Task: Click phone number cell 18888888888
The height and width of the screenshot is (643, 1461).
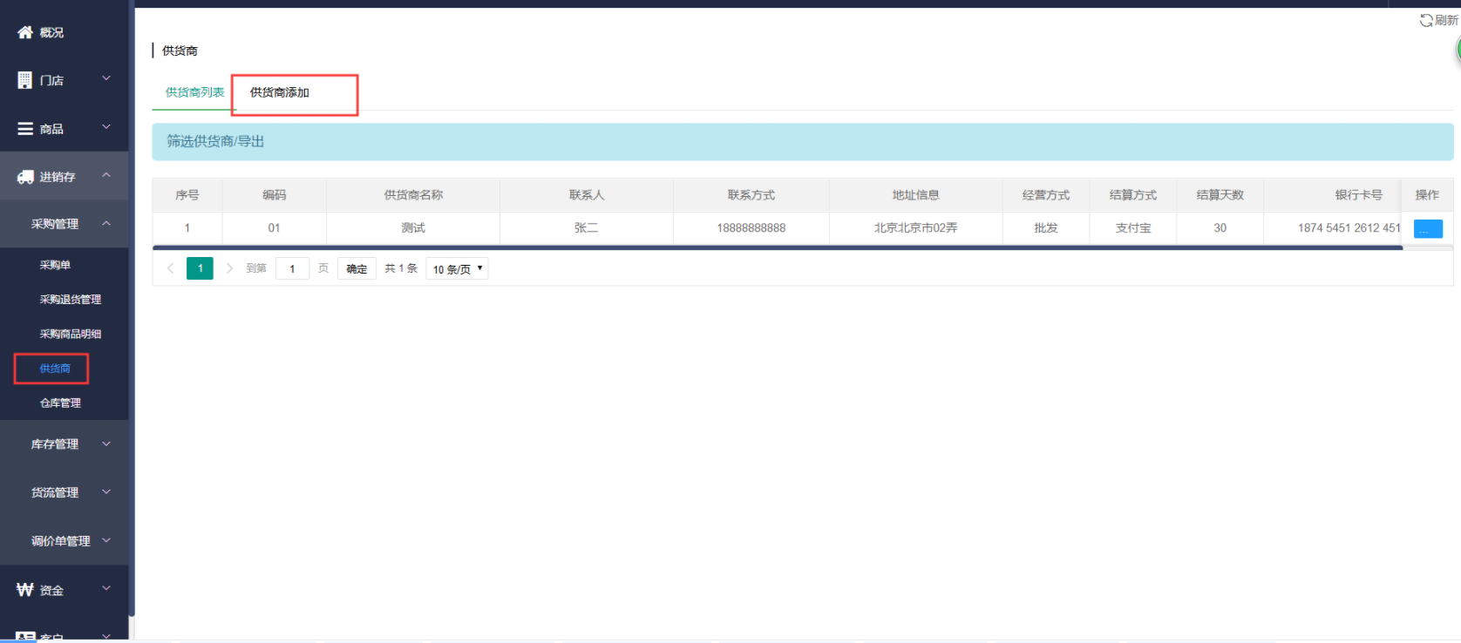Action: 751,228
